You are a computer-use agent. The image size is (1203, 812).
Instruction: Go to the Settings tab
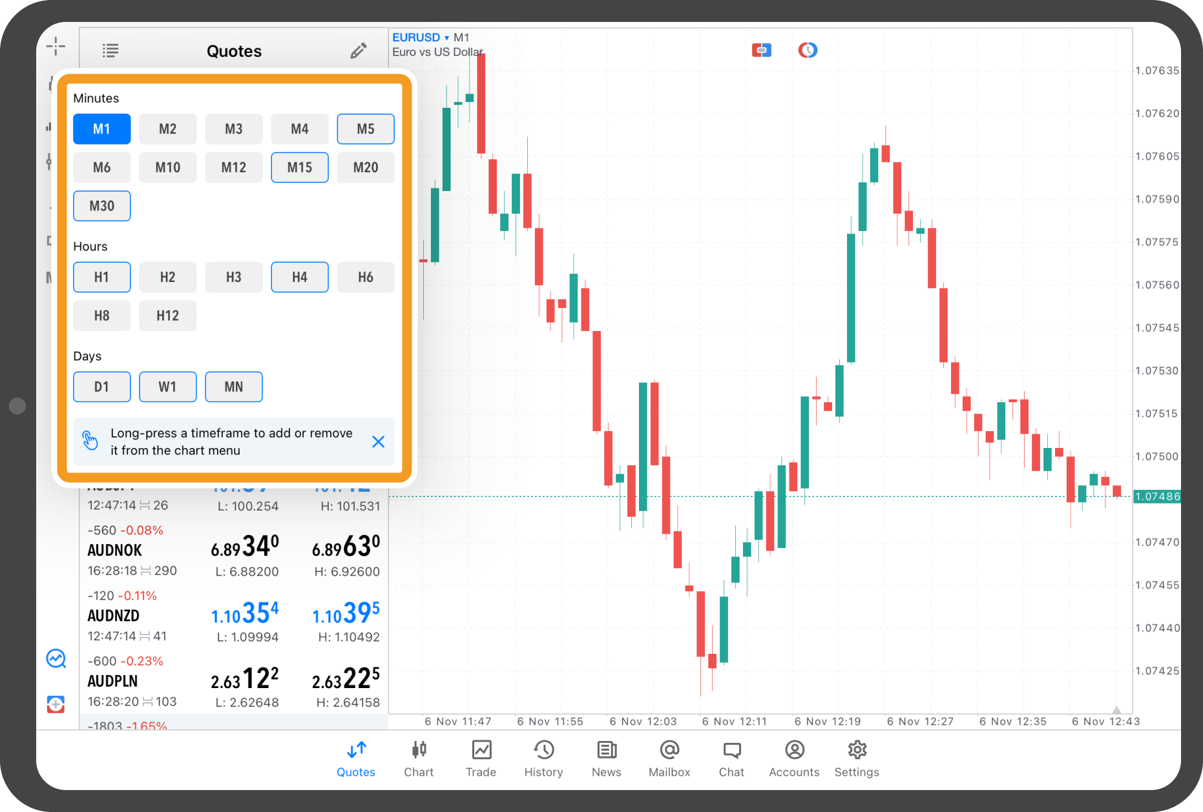[x=857, y=758]
